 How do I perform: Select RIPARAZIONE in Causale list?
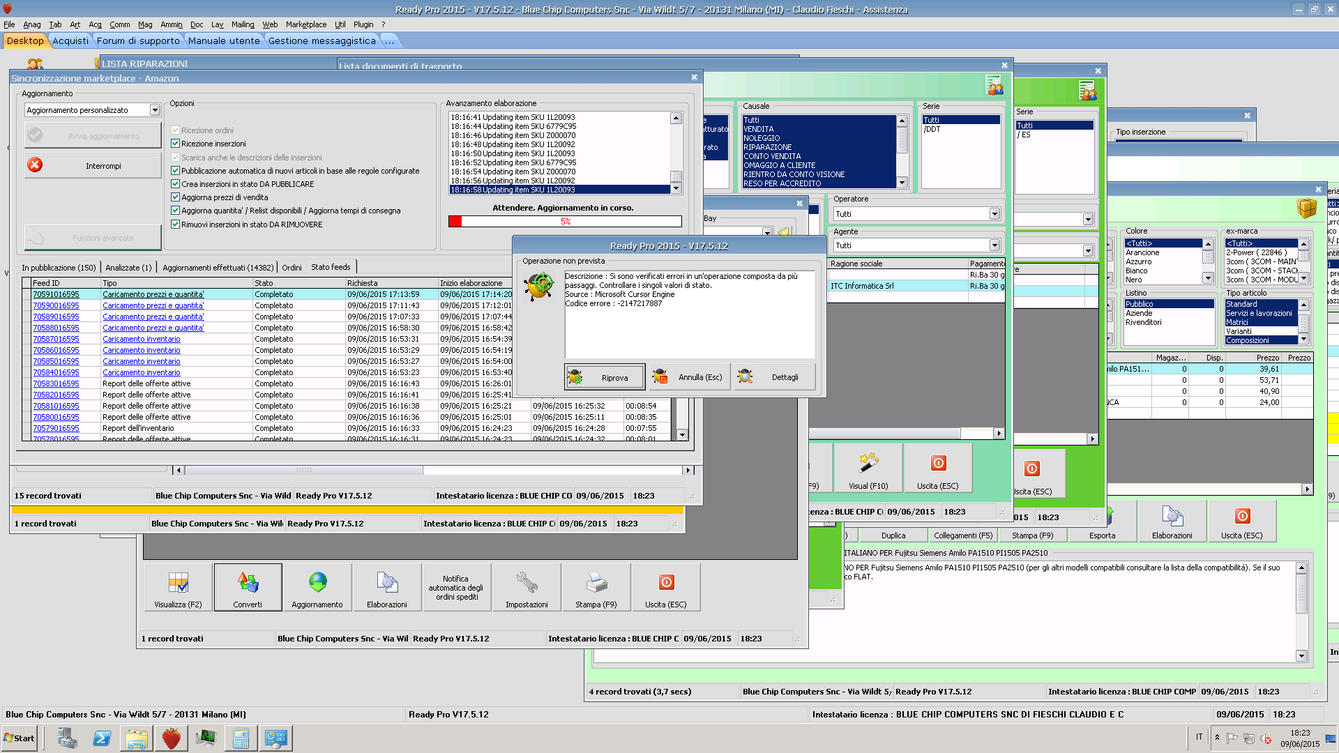pyautogui.click(x=819, y=147)
